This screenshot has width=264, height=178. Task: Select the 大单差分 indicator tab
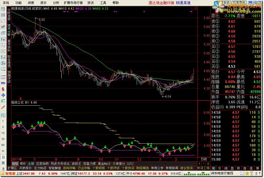click(x=119, y=164)
